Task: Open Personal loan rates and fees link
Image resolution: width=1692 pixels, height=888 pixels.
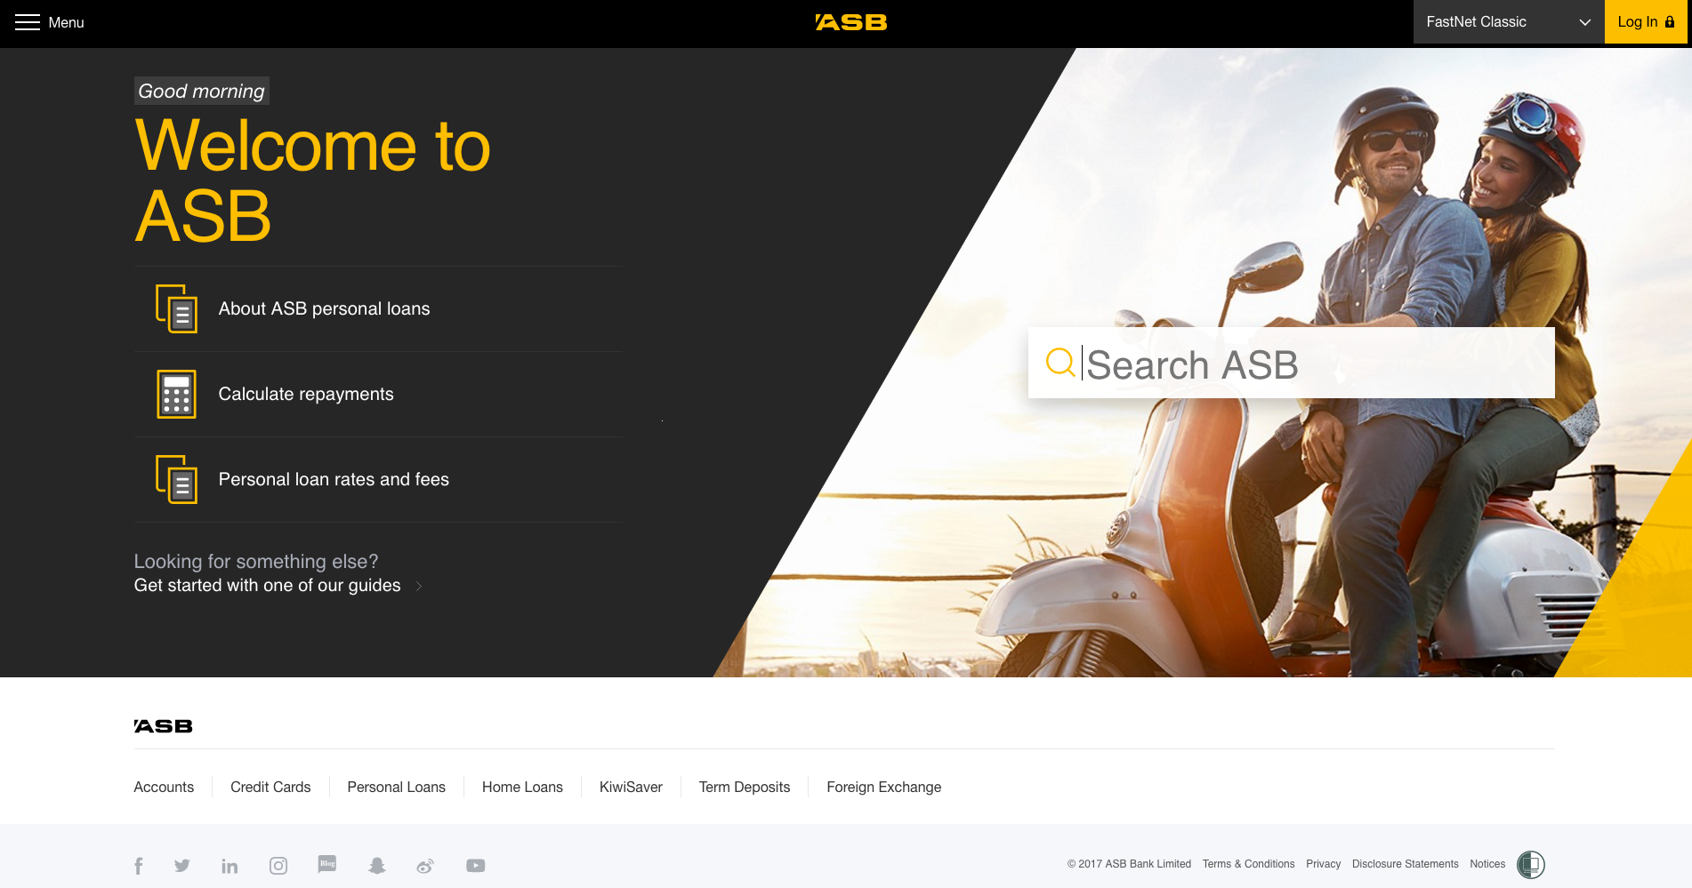Action: [334, 479]
